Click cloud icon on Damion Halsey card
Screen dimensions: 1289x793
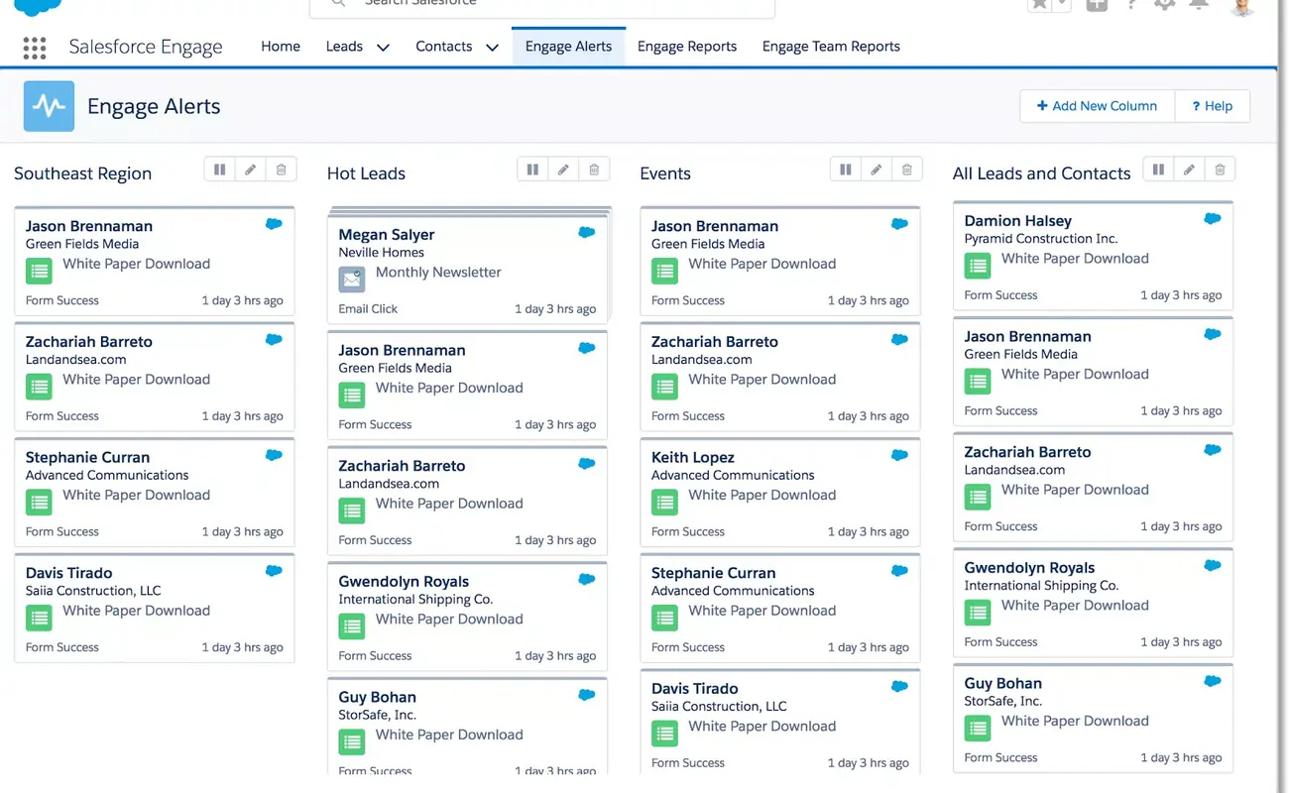(x=1213, y=218)
